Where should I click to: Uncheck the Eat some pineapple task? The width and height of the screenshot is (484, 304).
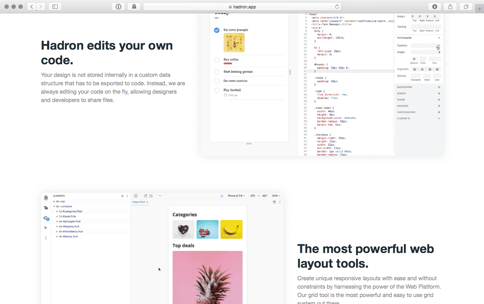[217, 30]
